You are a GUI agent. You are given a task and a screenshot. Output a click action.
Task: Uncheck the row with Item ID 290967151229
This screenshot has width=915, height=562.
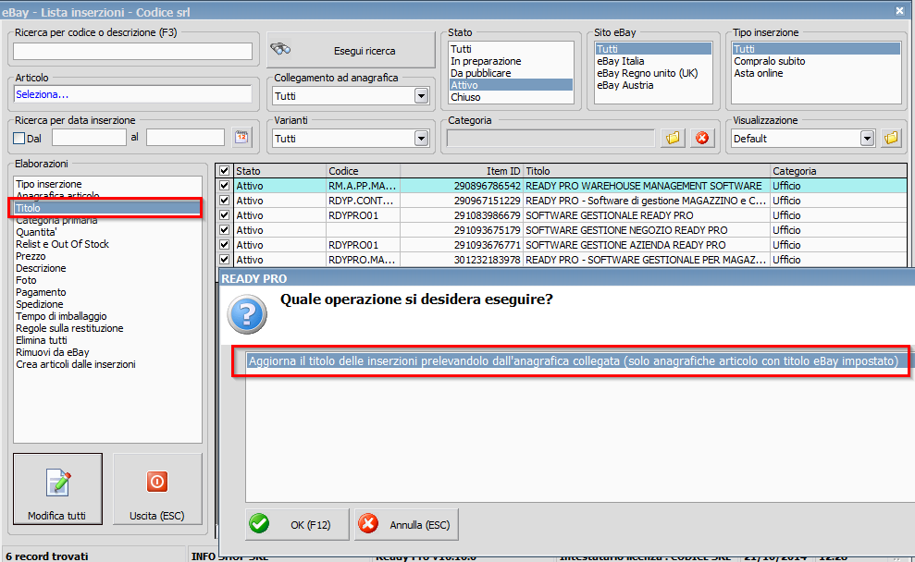(224, 200)
